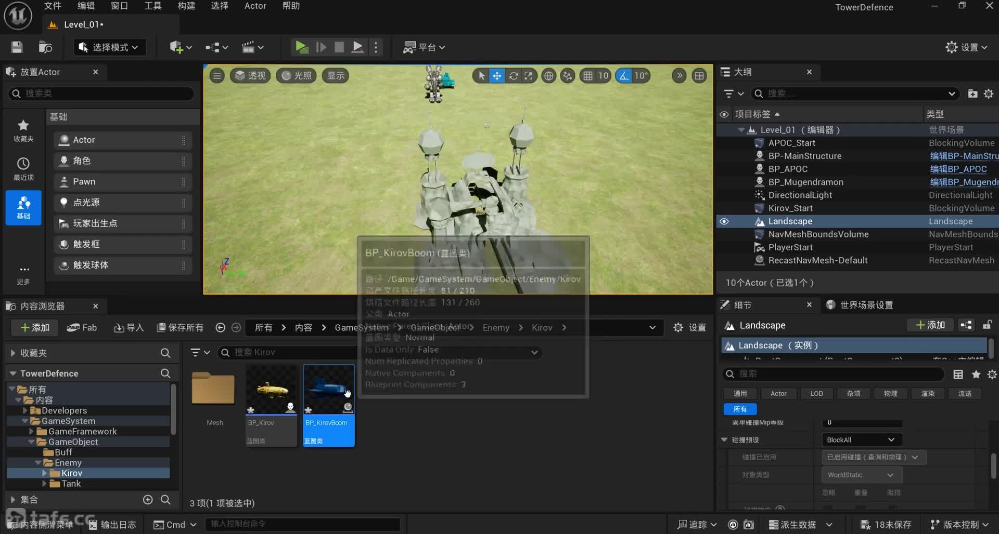Collapse the Enemy folder in tree
The width and height of the screenshot is (999, 534).
(x=38, y=463)
